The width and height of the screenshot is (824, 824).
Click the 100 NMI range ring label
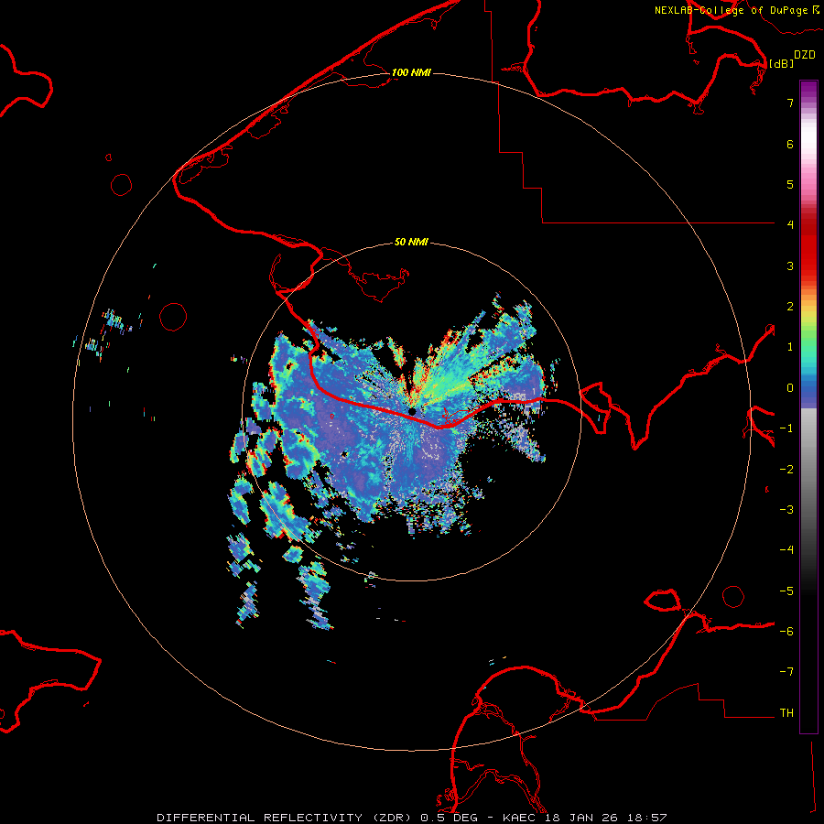[411, 72]
